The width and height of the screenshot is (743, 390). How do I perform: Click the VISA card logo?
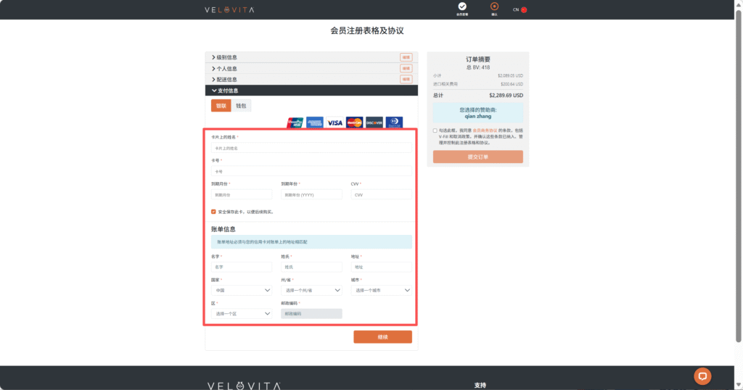click(x=334, y=123)
